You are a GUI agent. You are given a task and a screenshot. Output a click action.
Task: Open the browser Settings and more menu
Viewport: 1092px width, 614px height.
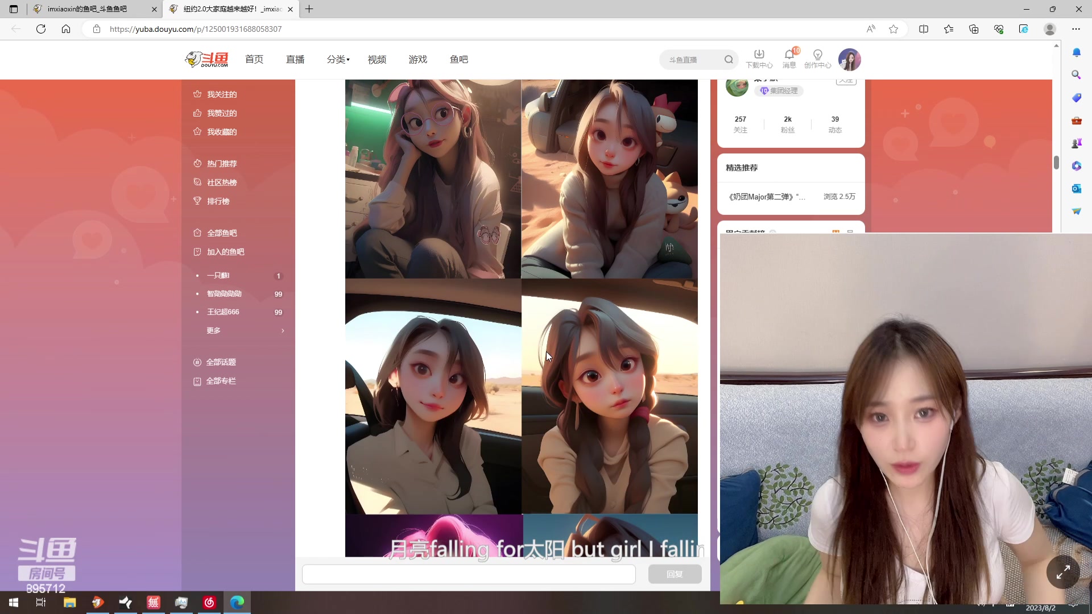click(1076, 29)
